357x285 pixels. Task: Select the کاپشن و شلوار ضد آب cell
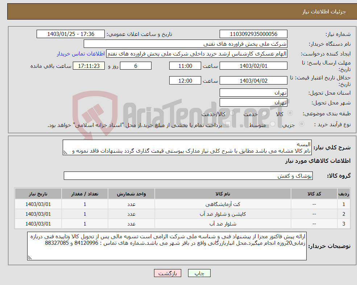[223, 214]
